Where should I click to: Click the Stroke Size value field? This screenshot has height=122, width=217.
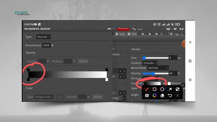[173, 58]
